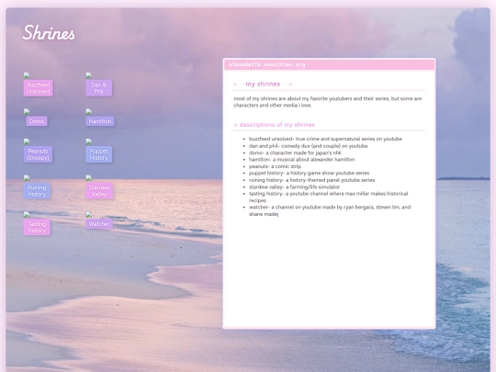Click broken image icon above Peanuts (Snoopy)
496x372 pixels.
(x=27, y=141)
